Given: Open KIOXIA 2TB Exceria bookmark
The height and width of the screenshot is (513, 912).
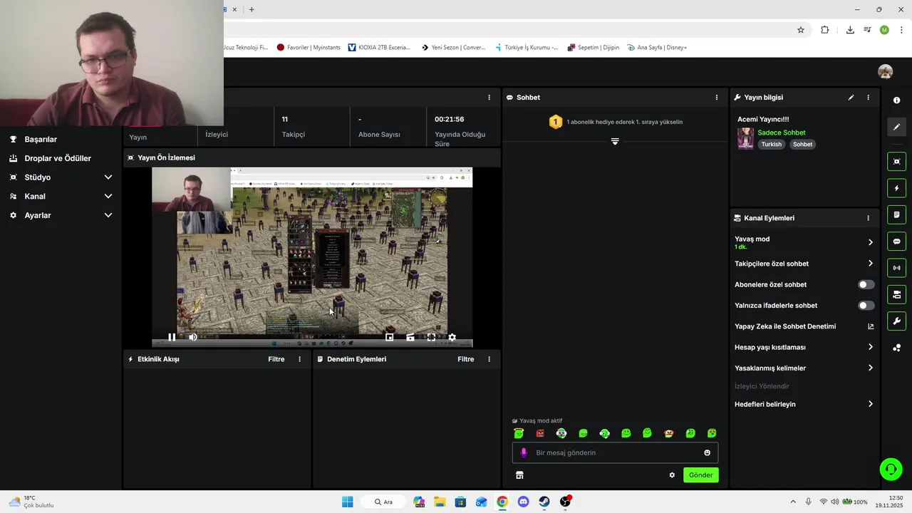Looking at the screenshot, I should click(379, 48).
